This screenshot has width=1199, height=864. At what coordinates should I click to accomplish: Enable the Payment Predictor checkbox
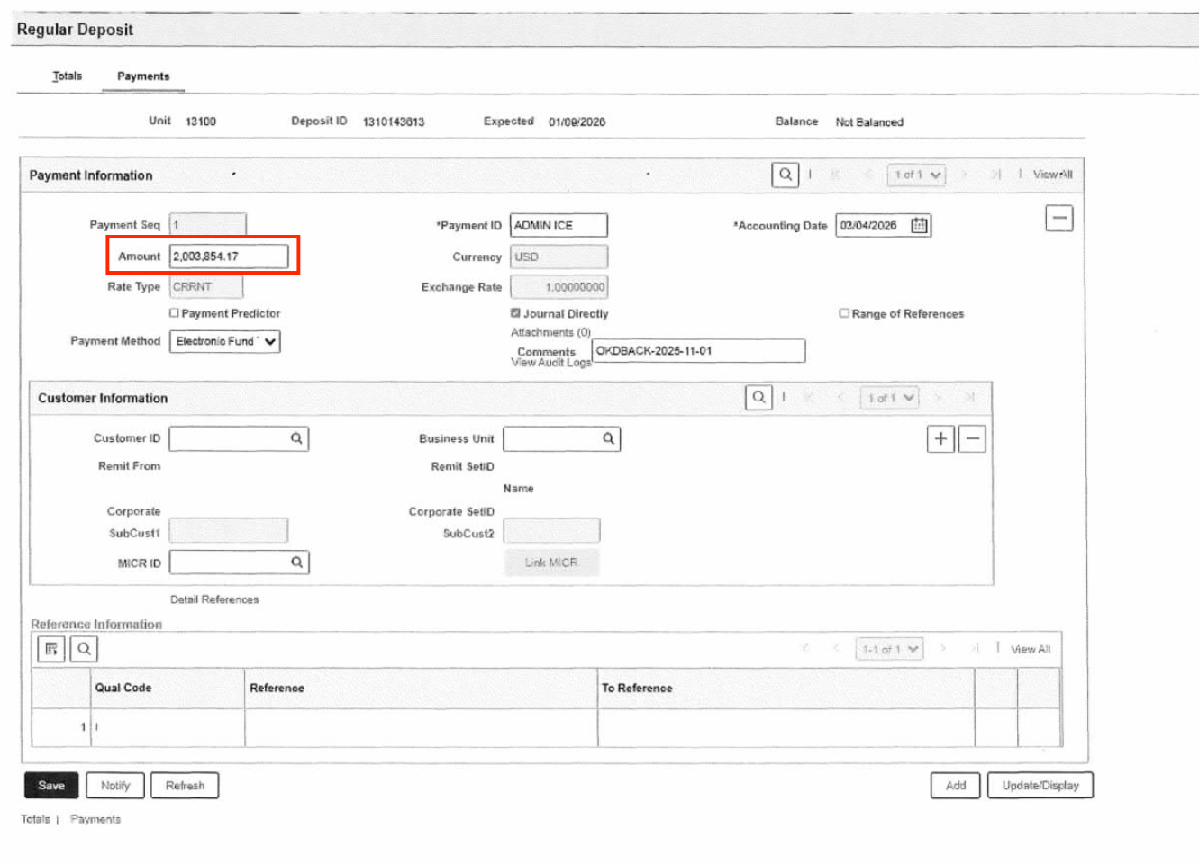click(174, 313)
